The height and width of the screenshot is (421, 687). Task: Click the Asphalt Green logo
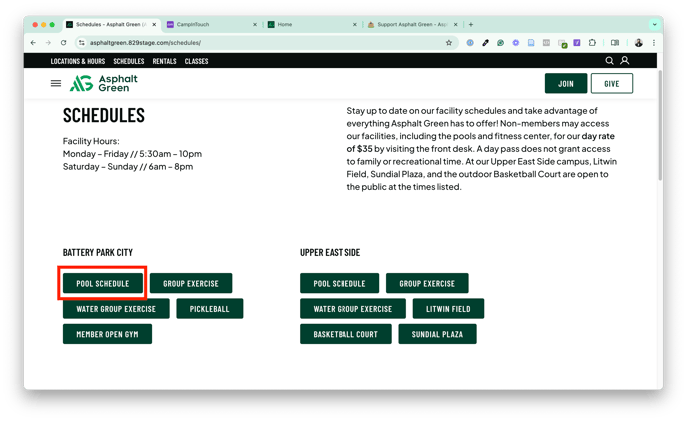tap(104, 83)
